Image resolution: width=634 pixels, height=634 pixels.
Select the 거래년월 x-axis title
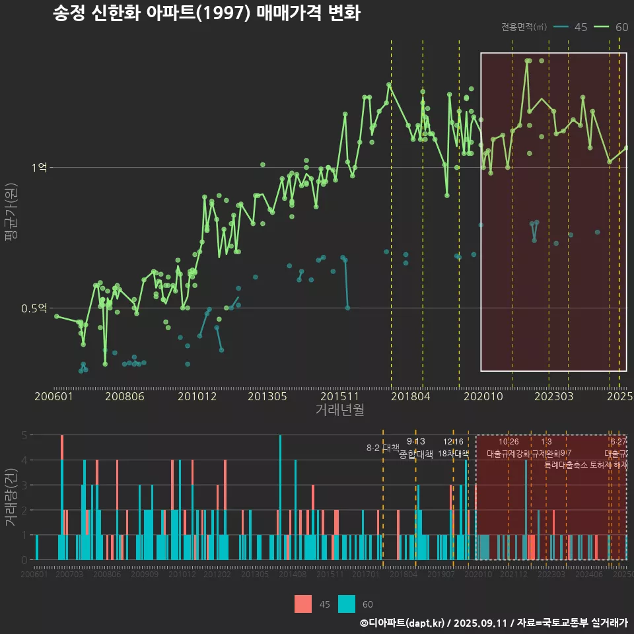coord(339,409)
